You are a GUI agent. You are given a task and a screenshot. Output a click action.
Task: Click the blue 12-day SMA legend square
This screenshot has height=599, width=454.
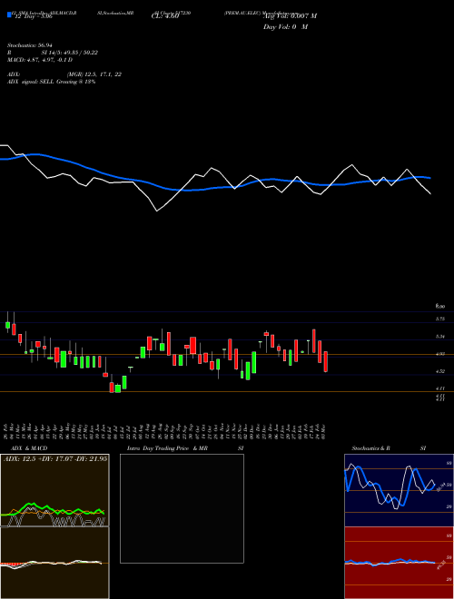click(x=9, y=15)
